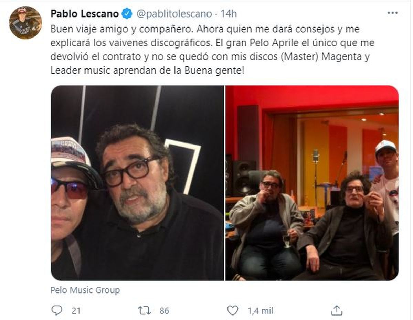Click the retweet arrows icon
Image resolution: width=413 pixels, height=320 pixels.
pyautogui.click(x=144, y=310)
